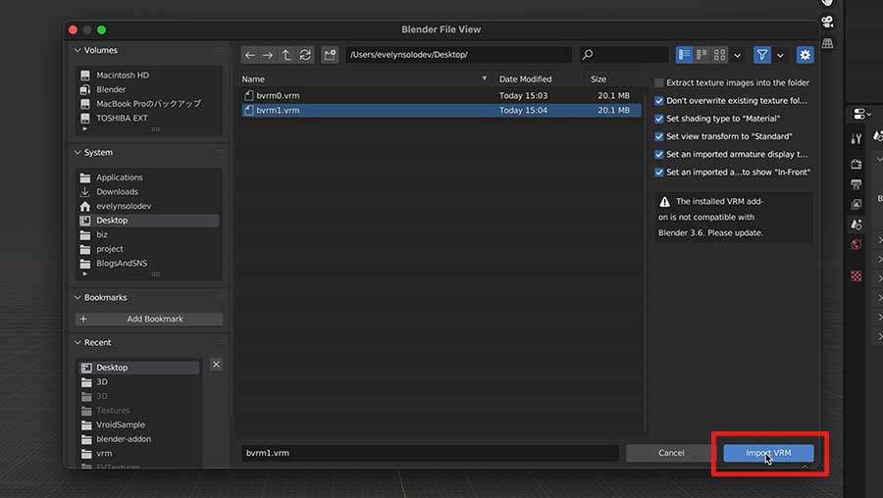The width and height of the screenshot is (883, 498).
Task: Click the magnifier icon in search field
Action: coord(588,55)
